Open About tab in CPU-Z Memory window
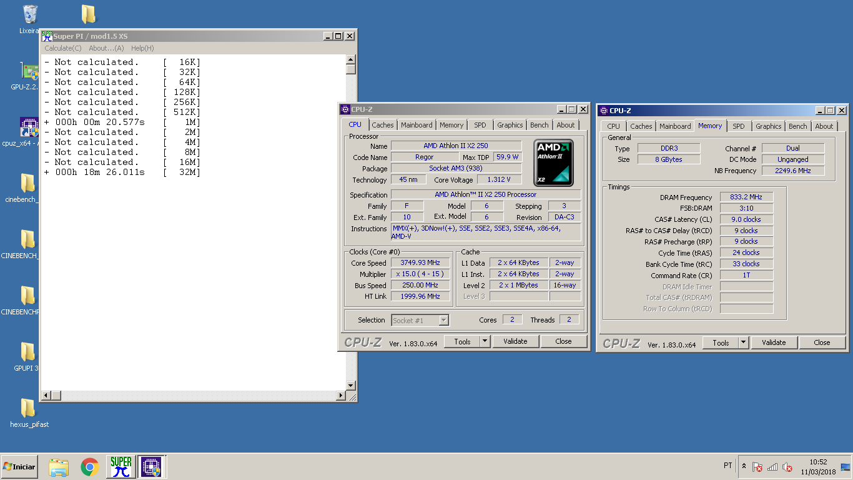This screenshot has width=853, height=480. point(824,126)
